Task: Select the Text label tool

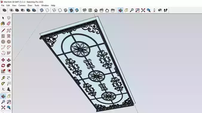Action: pyautogui.click(x=9, y=84)
